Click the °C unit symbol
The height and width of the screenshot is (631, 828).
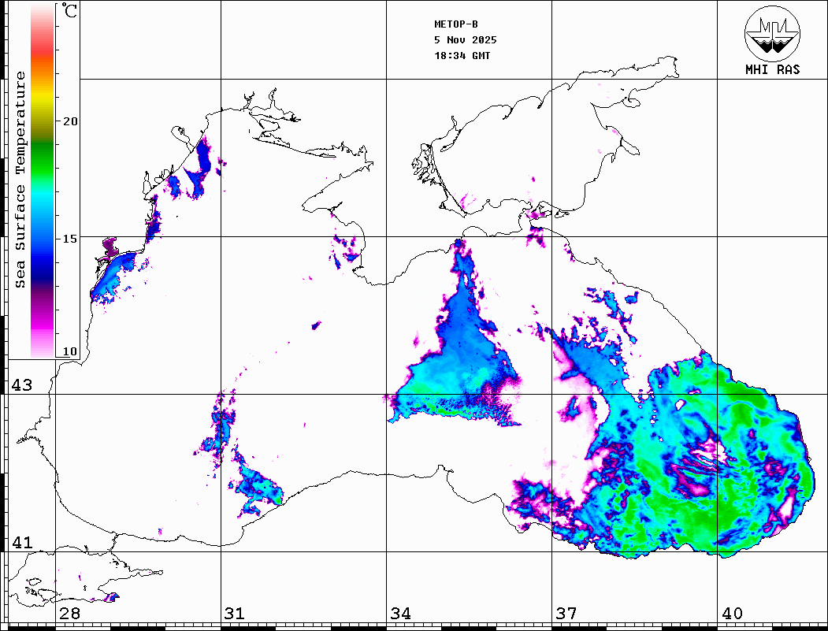click(69, 12)
